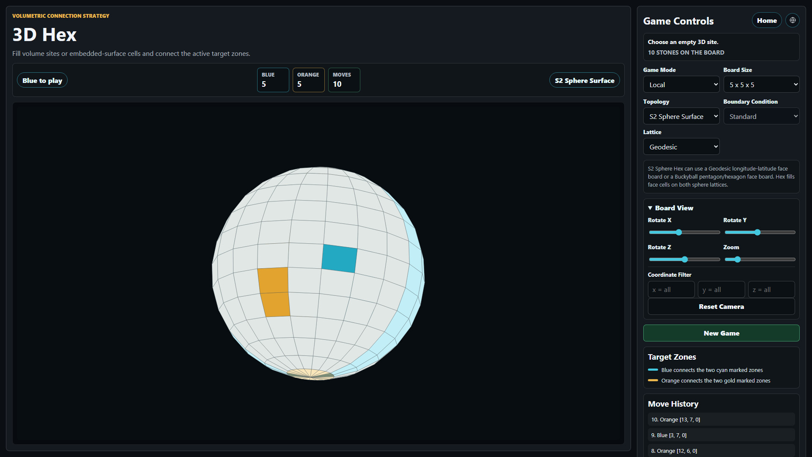Click the 3D Hex title
Image resolution: width=812 pixels, height=457 pixels.
[x=44, y=35]
